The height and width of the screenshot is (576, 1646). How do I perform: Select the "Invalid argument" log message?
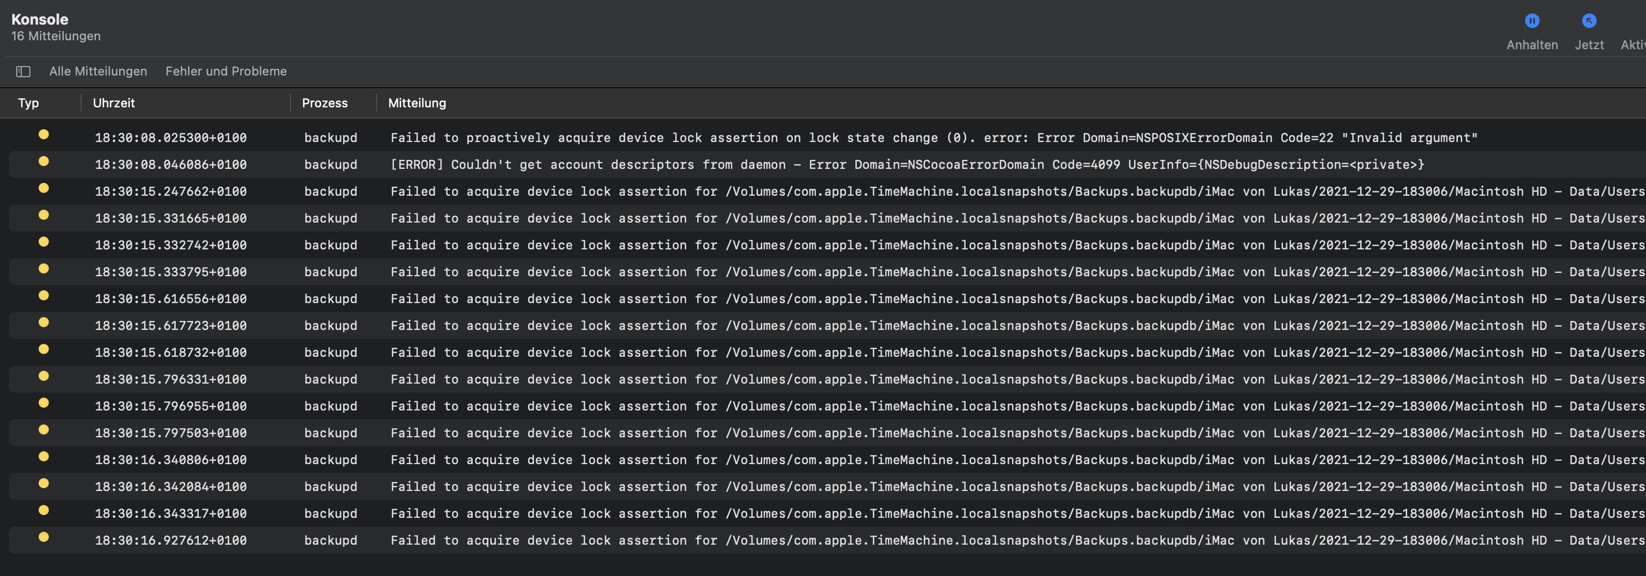pos(934,138)
